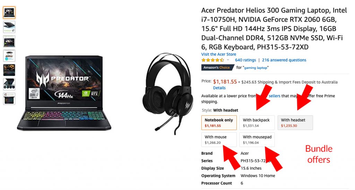This screenshot has height=190, width=355.
Task: Pick the With mousepad bundle option
Action: (257, 139)
